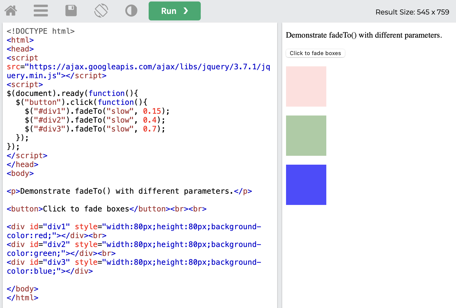Viewport: 456px width, 308px height.
Task: Click the faded green box
Action: point(306,136)
